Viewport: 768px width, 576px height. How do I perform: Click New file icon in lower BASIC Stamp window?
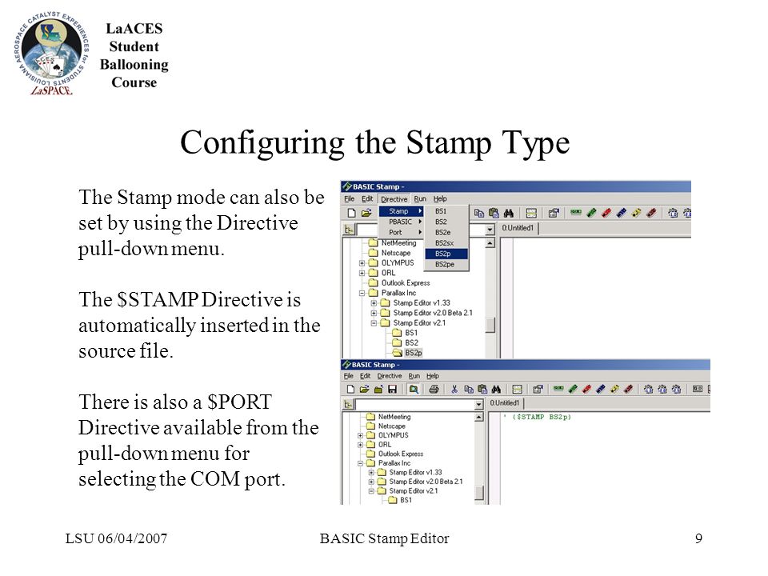[x=350, y=390]
